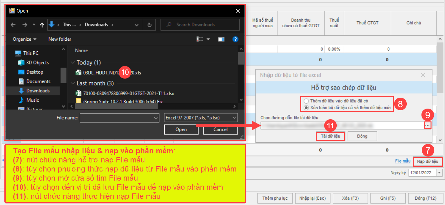Click the Open button

pos(181,130)
